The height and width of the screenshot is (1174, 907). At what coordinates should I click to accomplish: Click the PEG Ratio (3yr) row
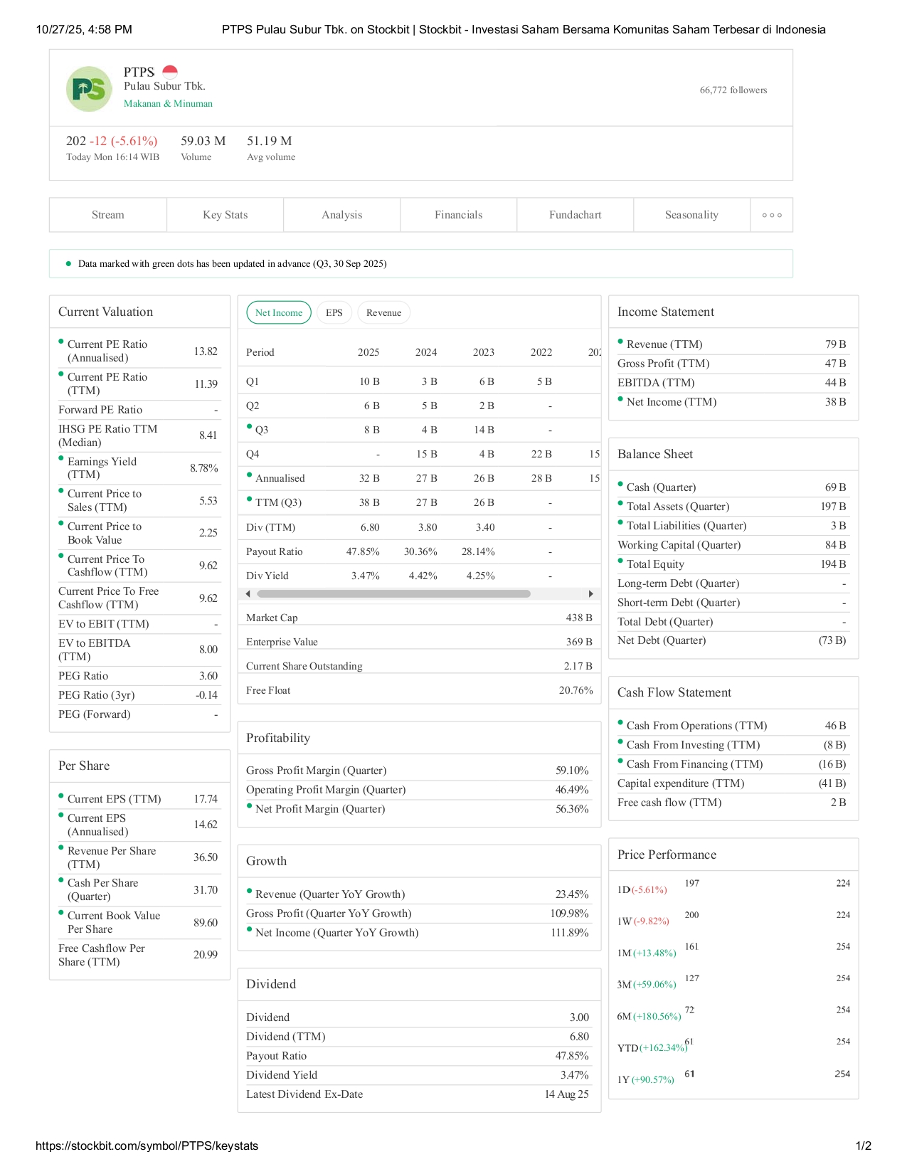139,695
